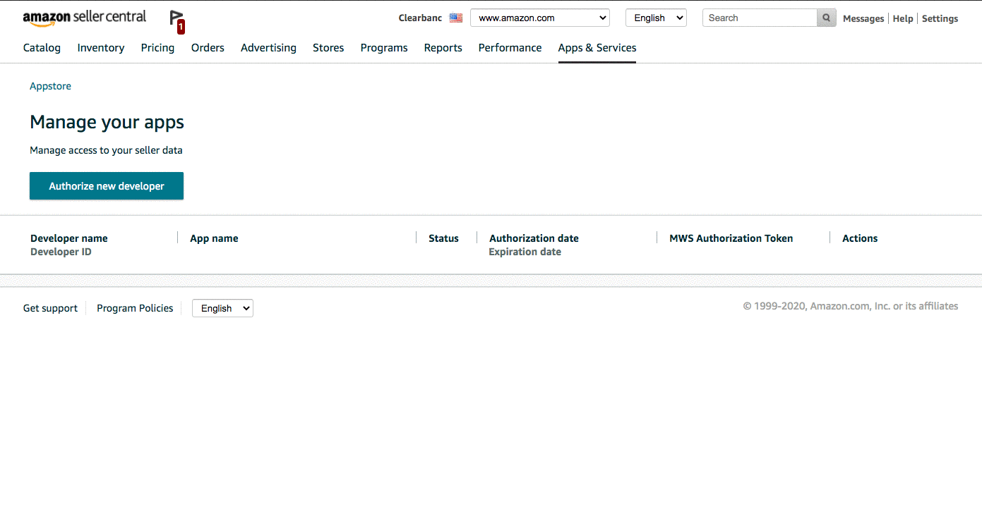Select the Pricing menu item
982x526 pixels.
[157, 48]
